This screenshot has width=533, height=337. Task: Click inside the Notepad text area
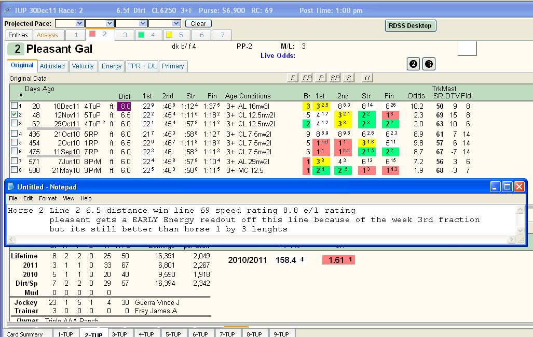pos(261,219)
